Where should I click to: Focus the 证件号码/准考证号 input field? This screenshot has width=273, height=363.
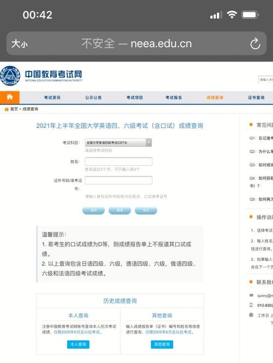[x=118, y=180]
